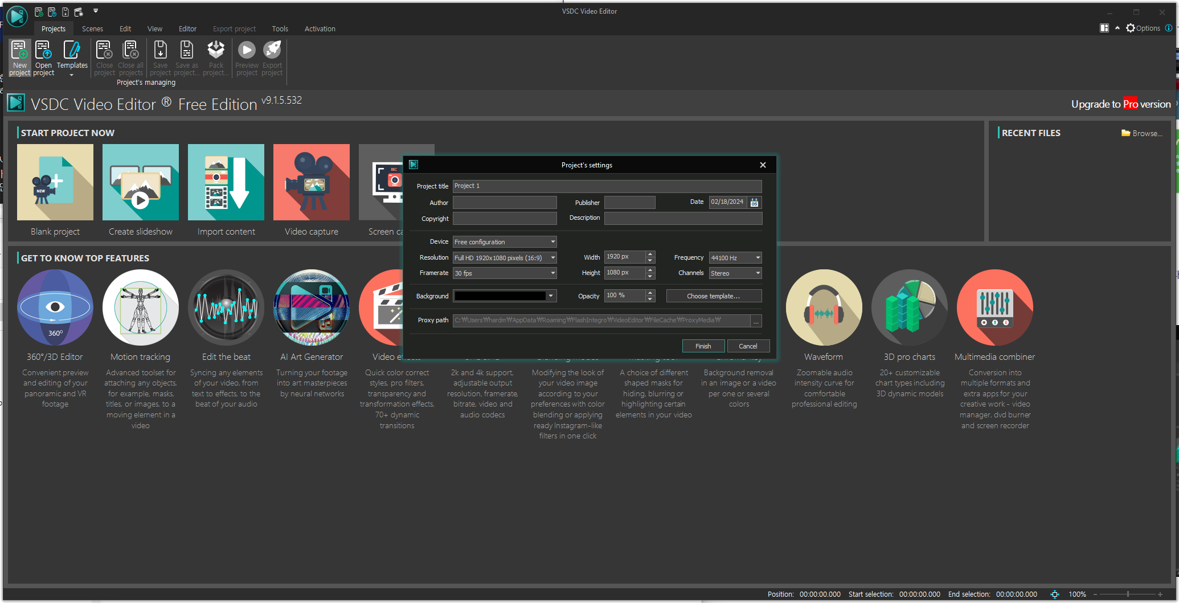Open the Video capture tile
This screenshot has height=603, width=1179.
pyautogui.click(x=312, y=182)
